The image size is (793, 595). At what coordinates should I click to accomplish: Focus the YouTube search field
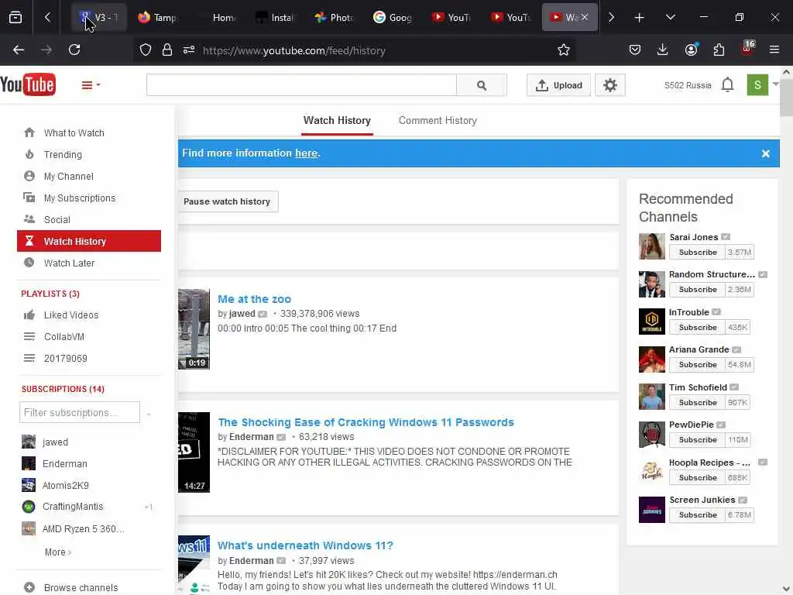301,85
